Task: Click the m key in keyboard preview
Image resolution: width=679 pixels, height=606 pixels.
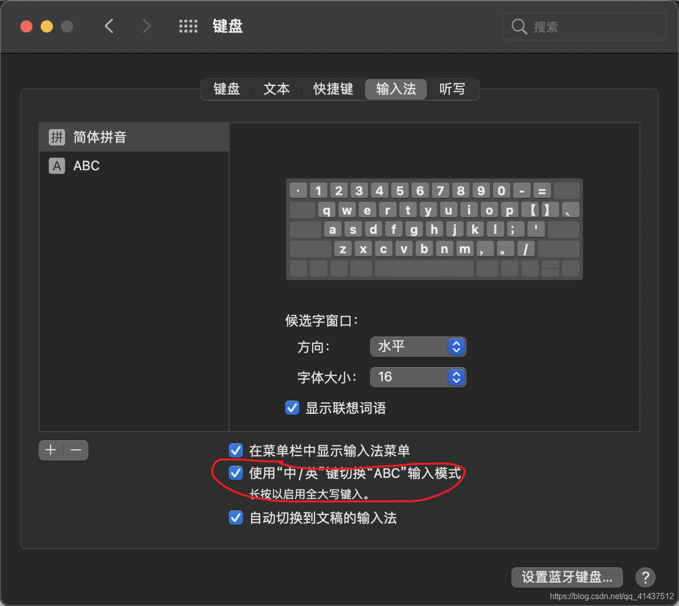Action: [465, 249]
